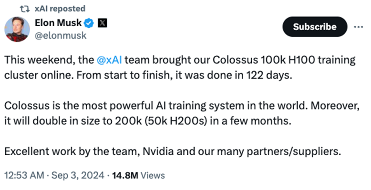Click the line starting "Colossus is the most powerful"

pyautogui.click(x=182, y=106)
